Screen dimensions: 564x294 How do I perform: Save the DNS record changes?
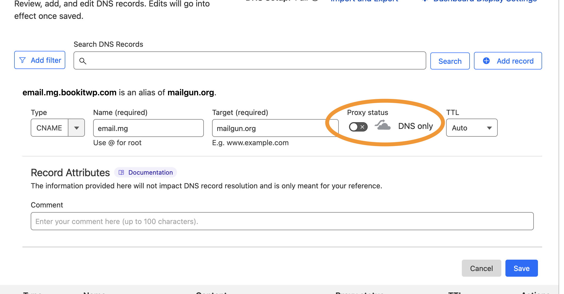tap(521, 268)
